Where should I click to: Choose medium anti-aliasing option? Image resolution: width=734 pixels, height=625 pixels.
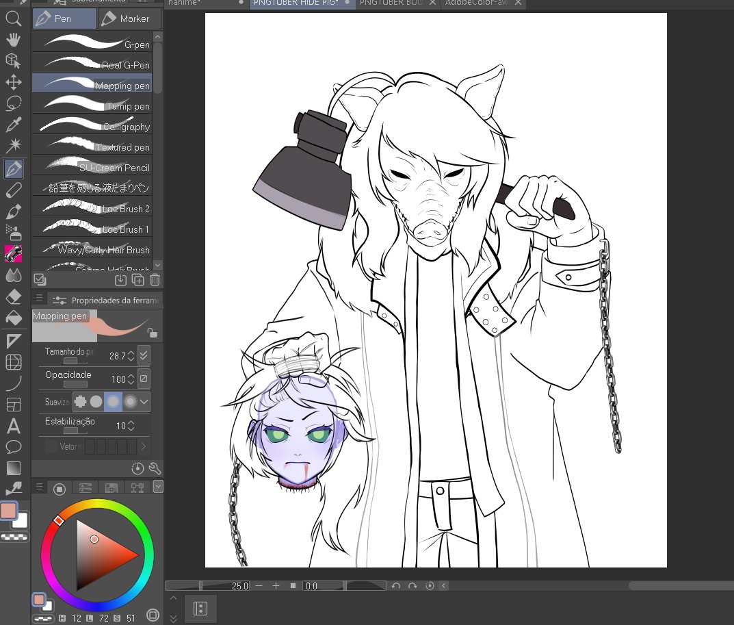113,402
